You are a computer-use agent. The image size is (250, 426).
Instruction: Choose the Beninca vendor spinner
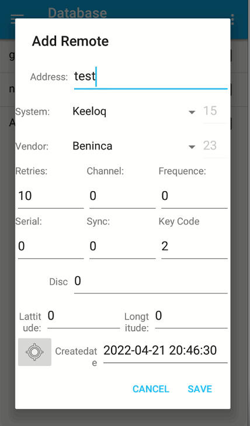pos(134,146)
